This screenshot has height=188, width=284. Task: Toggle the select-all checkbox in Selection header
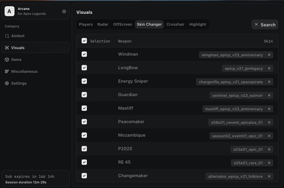pos(84,41)
